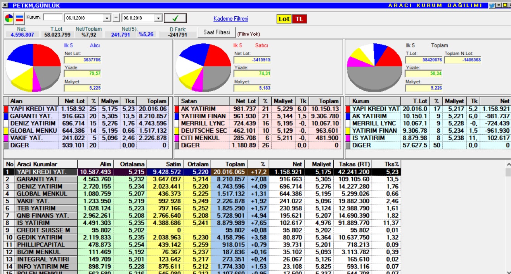Click the red swatch beside AK YATIRIM in Satan
Screen dimensions: 511x274
[x=177, y=109]
